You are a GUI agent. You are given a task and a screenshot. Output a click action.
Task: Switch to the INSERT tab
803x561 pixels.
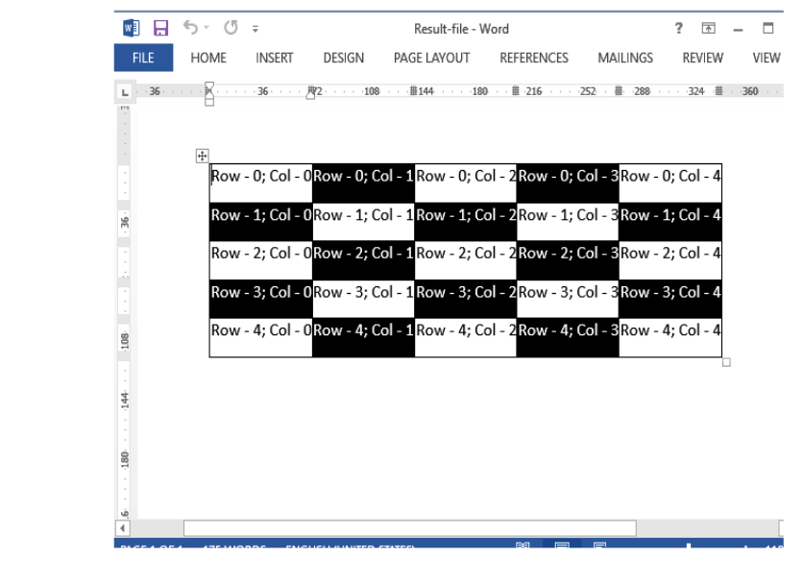(275, 58)
